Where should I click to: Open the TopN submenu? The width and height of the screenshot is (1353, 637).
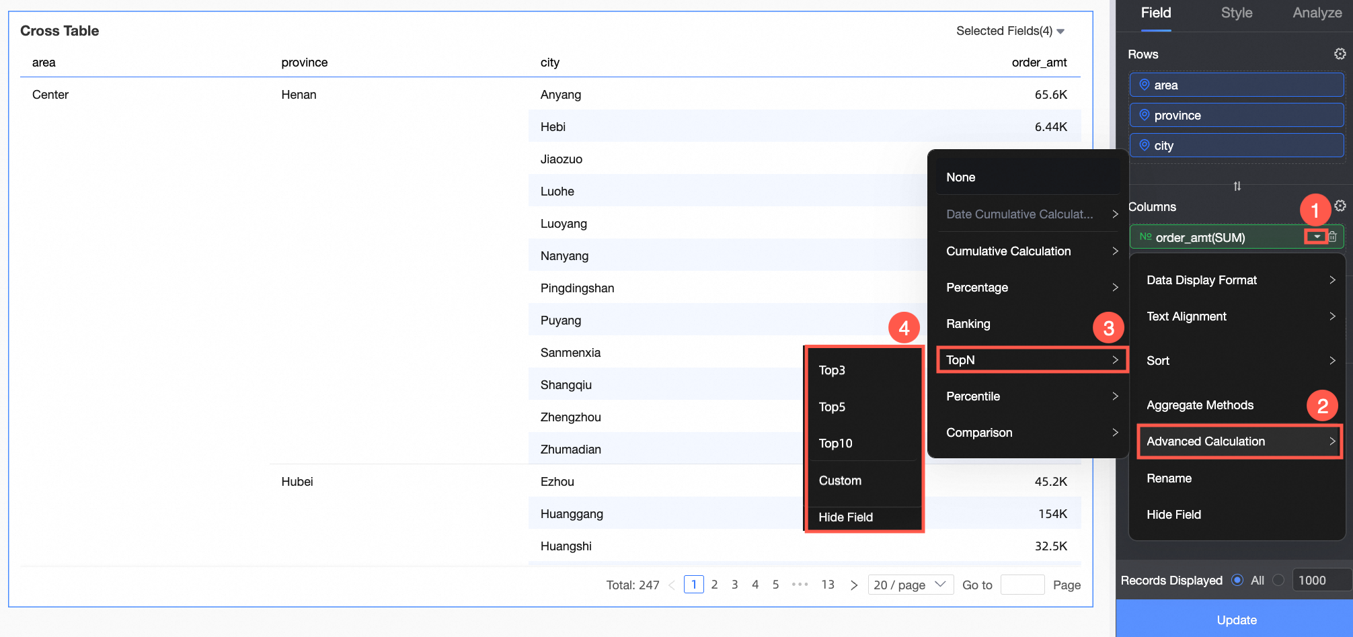[x=1032, y=360]
